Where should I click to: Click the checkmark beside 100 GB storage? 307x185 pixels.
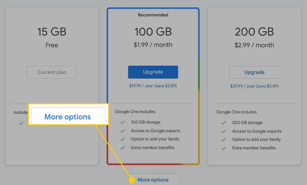[x=122, y=122]
